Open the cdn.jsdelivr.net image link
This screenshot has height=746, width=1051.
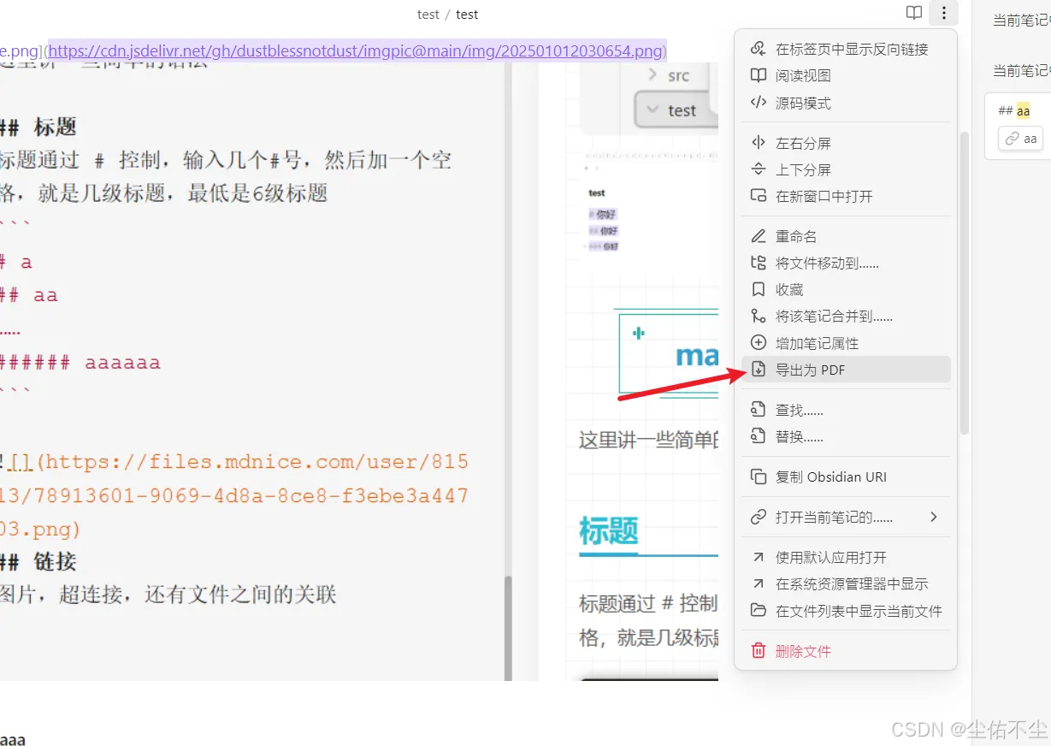click(x=356, y=50)
